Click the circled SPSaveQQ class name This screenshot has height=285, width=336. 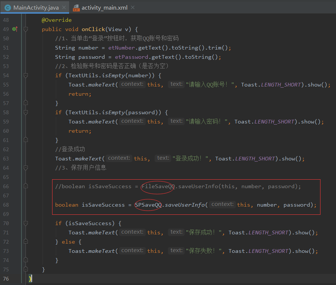coord(147,204)
